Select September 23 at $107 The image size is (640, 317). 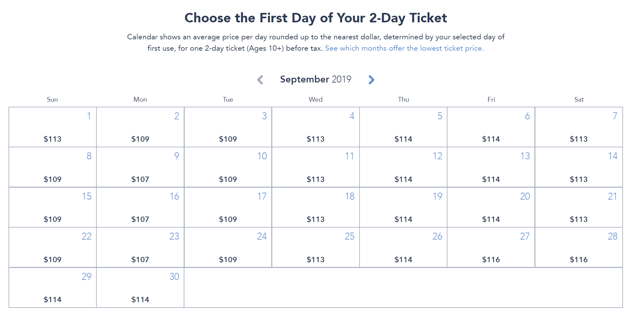[x=140, y=247]
